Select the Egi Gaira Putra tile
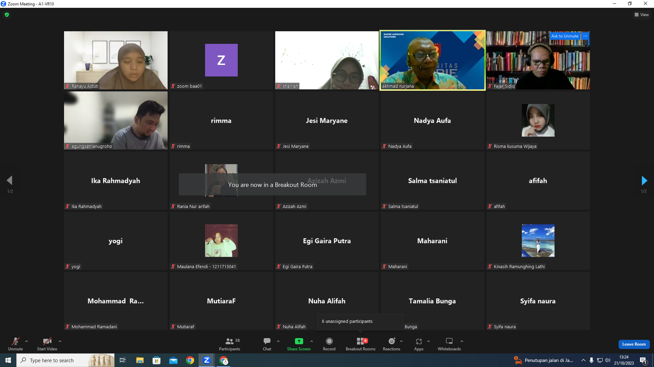The height and width of the screenshot is (367, 654). click(327, 241)
